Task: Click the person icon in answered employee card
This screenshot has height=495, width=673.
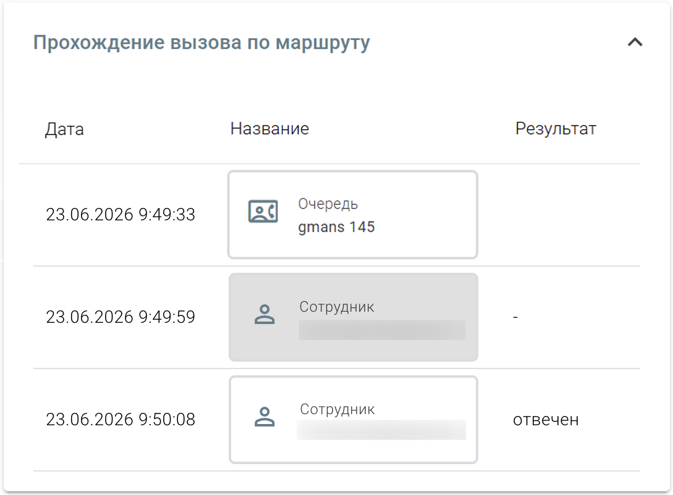Action: (x=265, y=417)
